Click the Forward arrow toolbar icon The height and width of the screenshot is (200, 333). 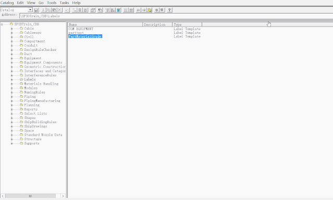click(x=144, y=10)
